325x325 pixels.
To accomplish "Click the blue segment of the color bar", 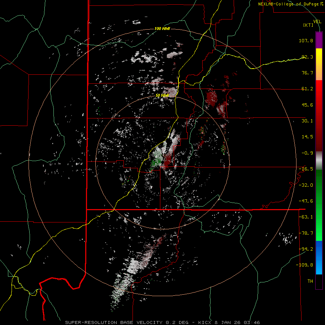I will [x=319, y=257].
